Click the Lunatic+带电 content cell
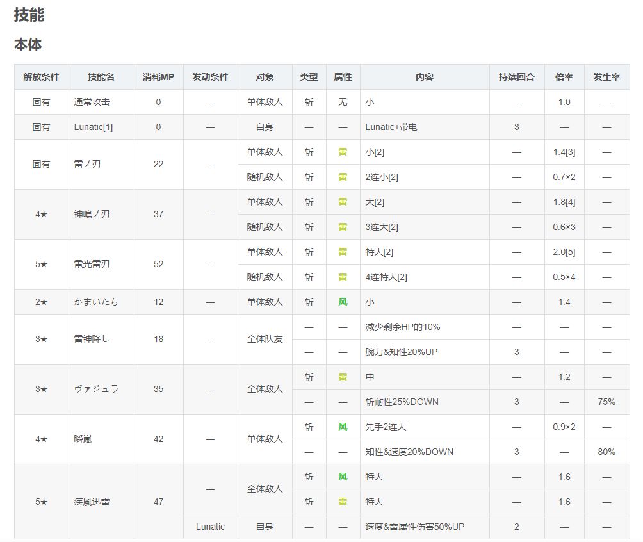The width and height of the screenshot is (643, 542). click(425, 127)
